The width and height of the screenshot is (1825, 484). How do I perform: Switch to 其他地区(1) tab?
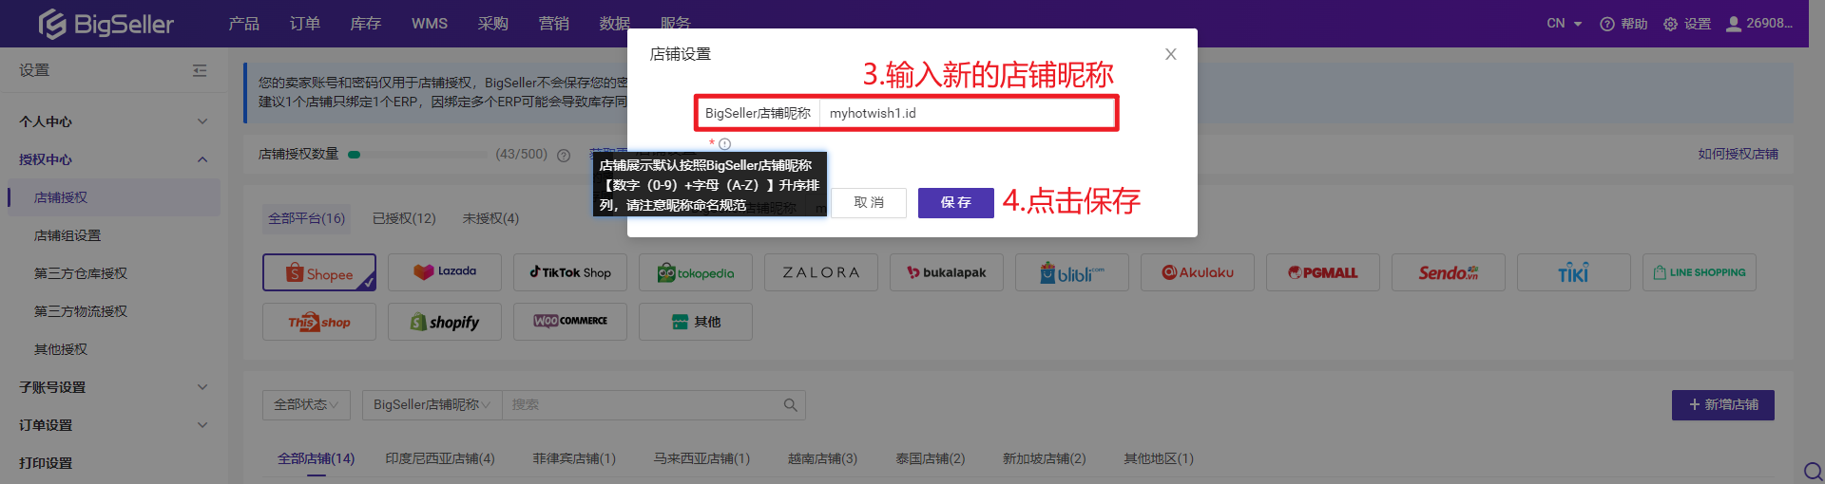[1159, 459]
